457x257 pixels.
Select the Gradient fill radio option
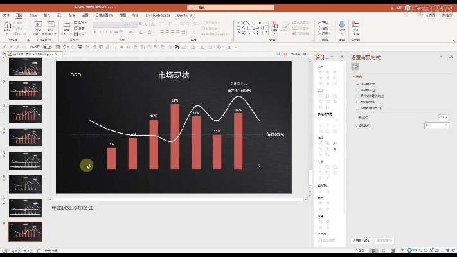point(357,90)
